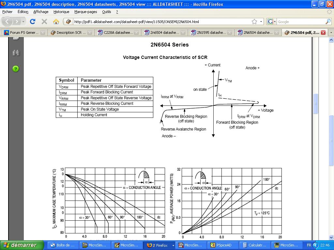This screenshot has height=250, width=334.
Task: Click the binoculars search icon in PDF sidebar
Action: point(16,53)
